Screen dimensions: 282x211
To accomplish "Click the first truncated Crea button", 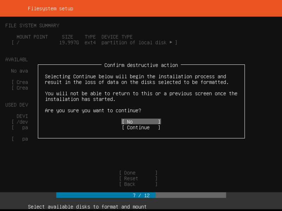I will click(20, 82).
